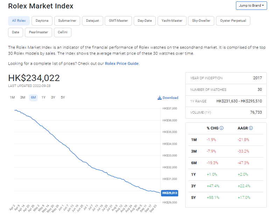
Task: Switch to the Daytona tab
Action: tap(42, 21)
